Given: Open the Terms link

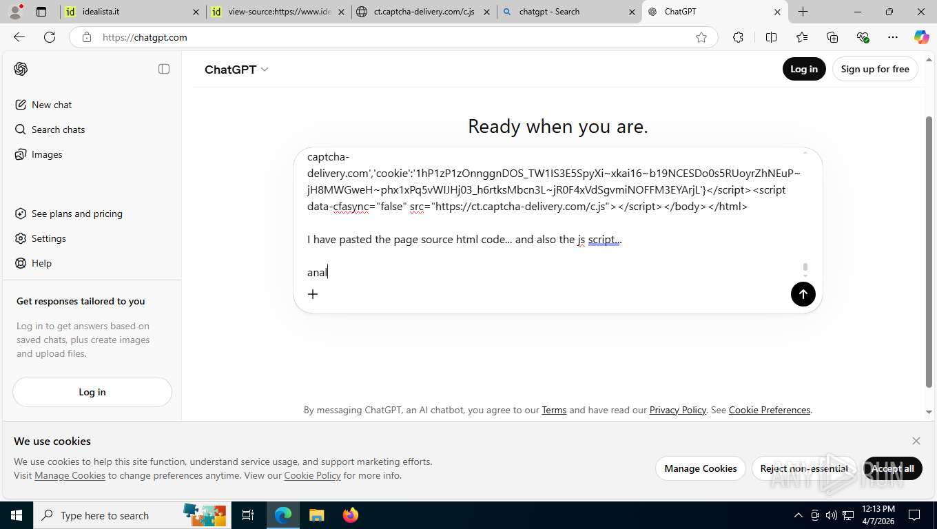Looking at the screenshot, I should [554, 410].
